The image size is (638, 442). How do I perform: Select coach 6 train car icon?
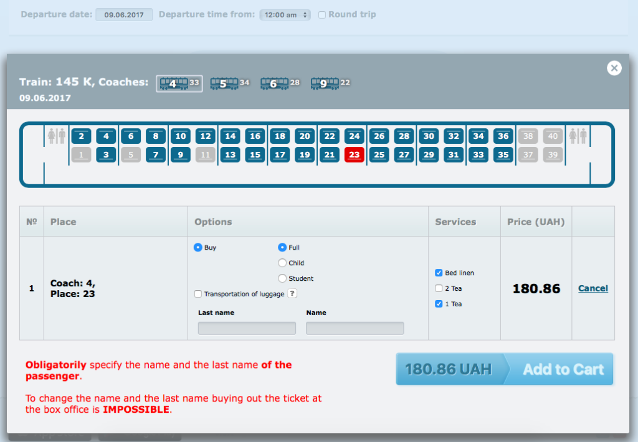(x=275, y=84)
